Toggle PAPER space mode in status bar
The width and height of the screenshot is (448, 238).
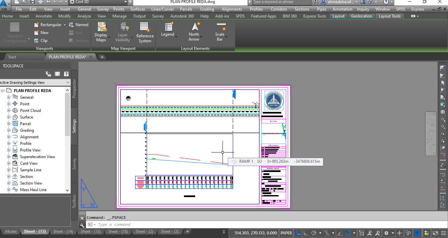tap(286, 233)
